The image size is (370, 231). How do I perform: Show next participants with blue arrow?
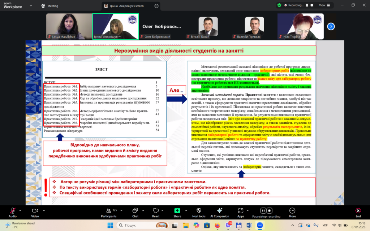click(x=331, y=26)
